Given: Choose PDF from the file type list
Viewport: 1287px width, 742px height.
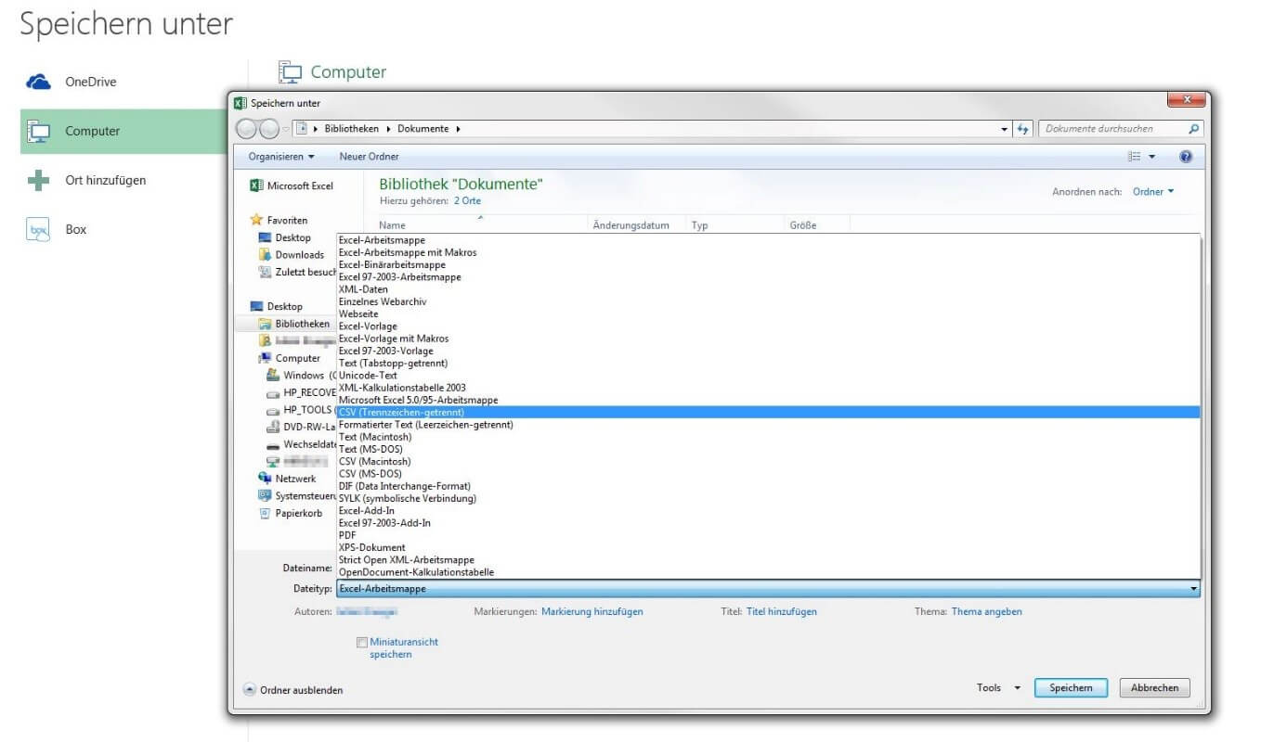Looking at the screenshot, I should [x=768, y=535].
